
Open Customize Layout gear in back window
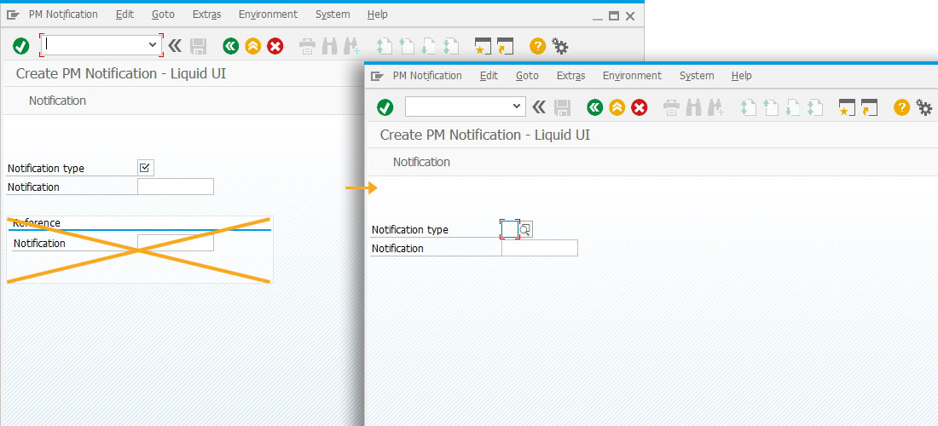[560, 46]
